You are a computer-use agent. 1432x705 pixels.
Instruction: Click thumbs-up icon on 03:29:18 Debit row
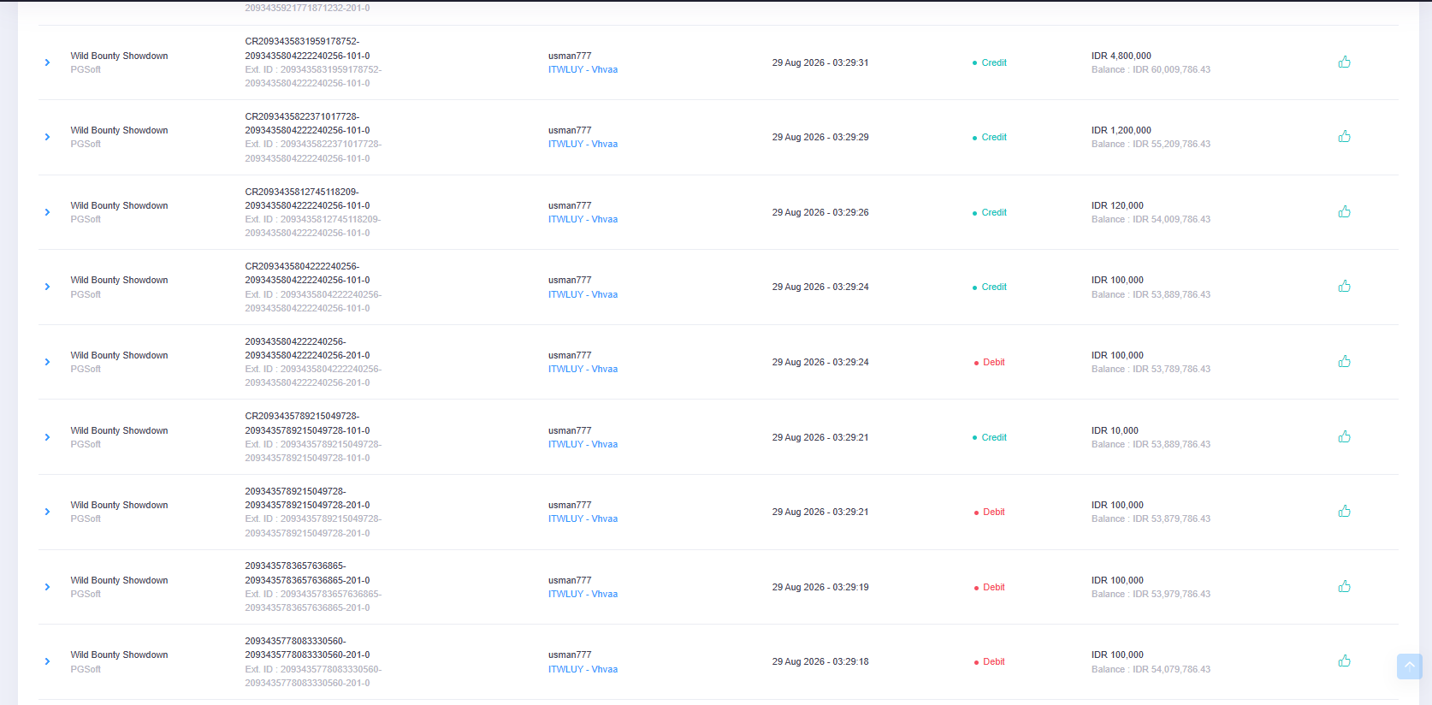pyautogui.click(x=1344, y=661)
